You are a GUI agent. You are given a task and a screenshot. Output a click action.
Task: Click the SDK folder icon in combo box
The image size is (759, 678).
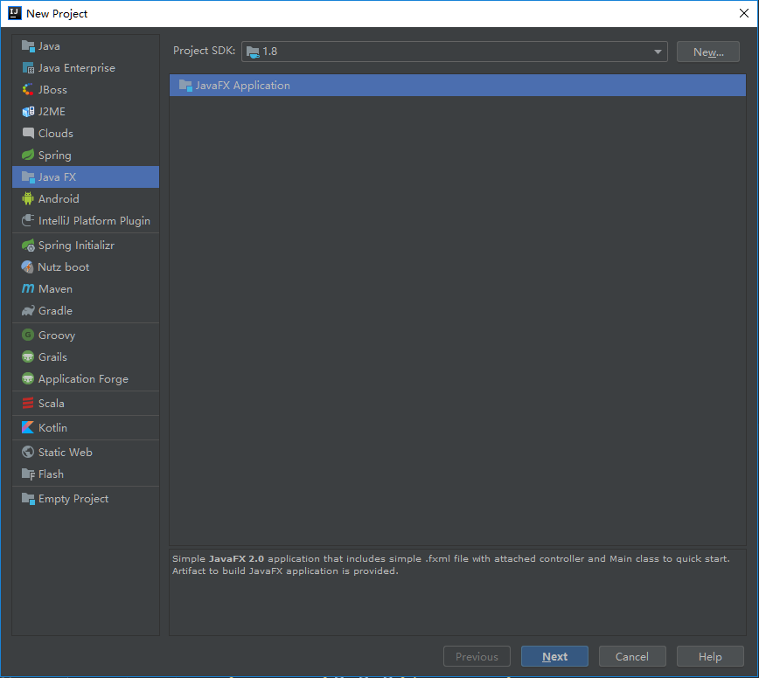pyautogui.click(x=253, y=52)
